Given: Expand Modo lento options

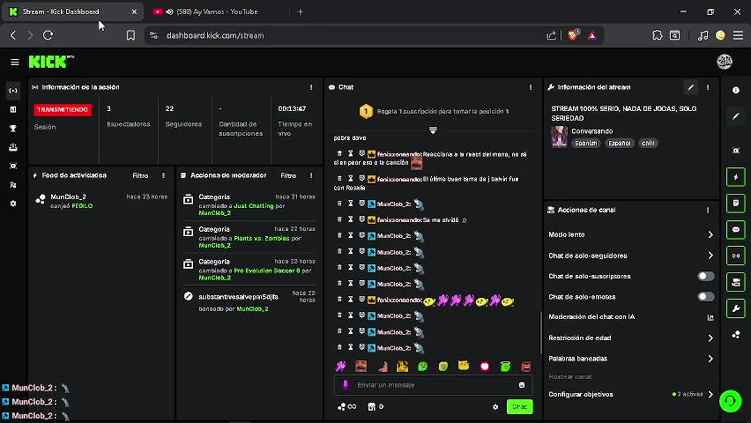Looking at the screenshot, I should tap(710, 234).
